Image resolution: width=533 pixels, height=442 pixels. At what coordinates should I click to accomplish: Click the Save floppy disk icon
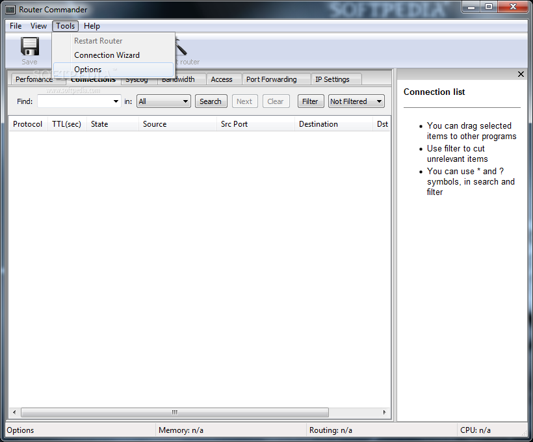pyautogui.click(x=30, y=46)
